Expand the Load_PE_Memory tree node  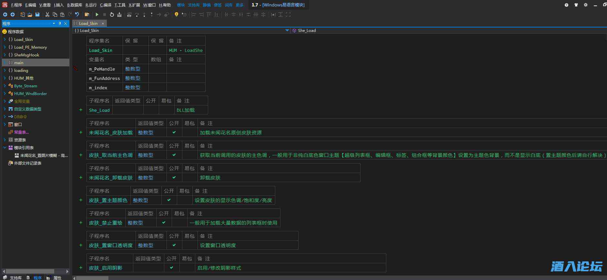(5, 47)
